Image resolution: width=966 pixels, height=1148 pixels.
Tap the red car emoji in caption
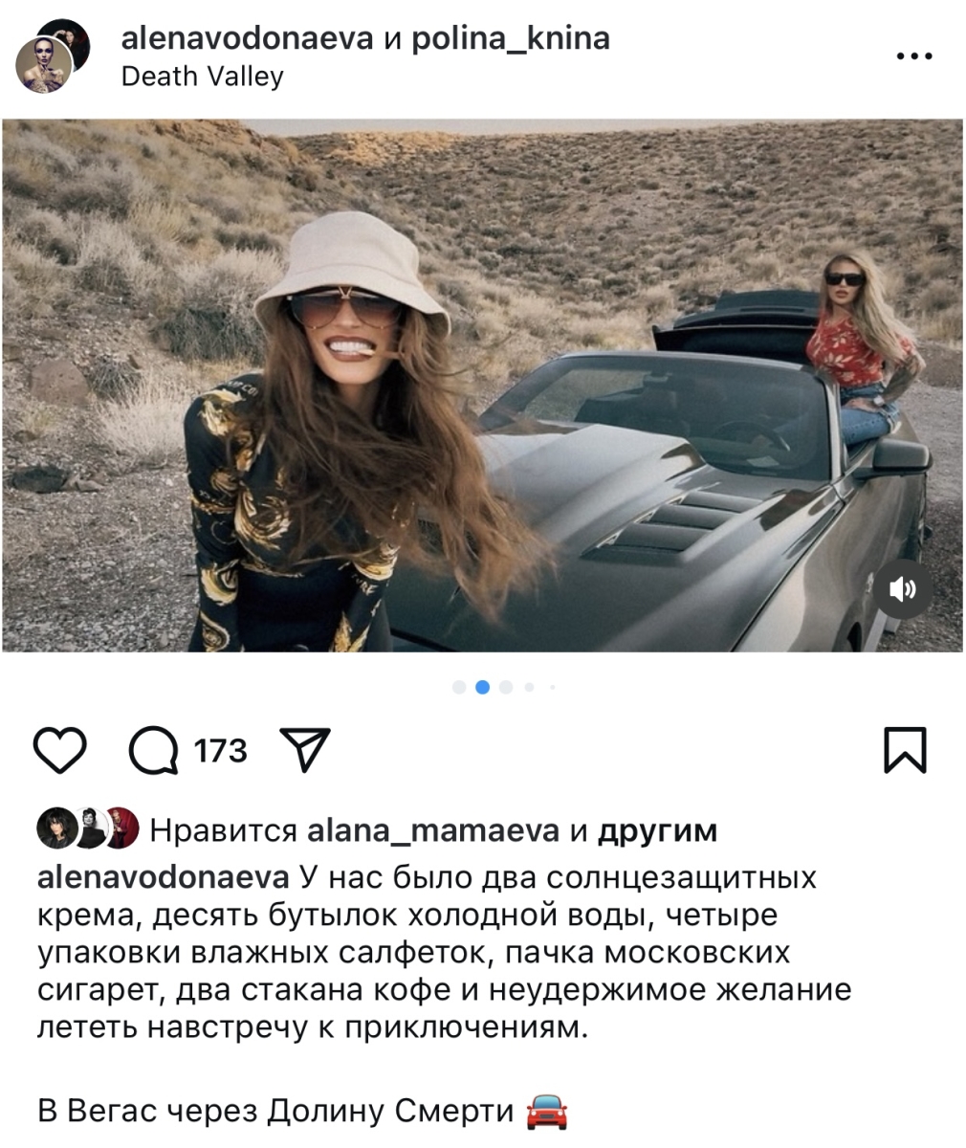click(x=547, y=1113)
